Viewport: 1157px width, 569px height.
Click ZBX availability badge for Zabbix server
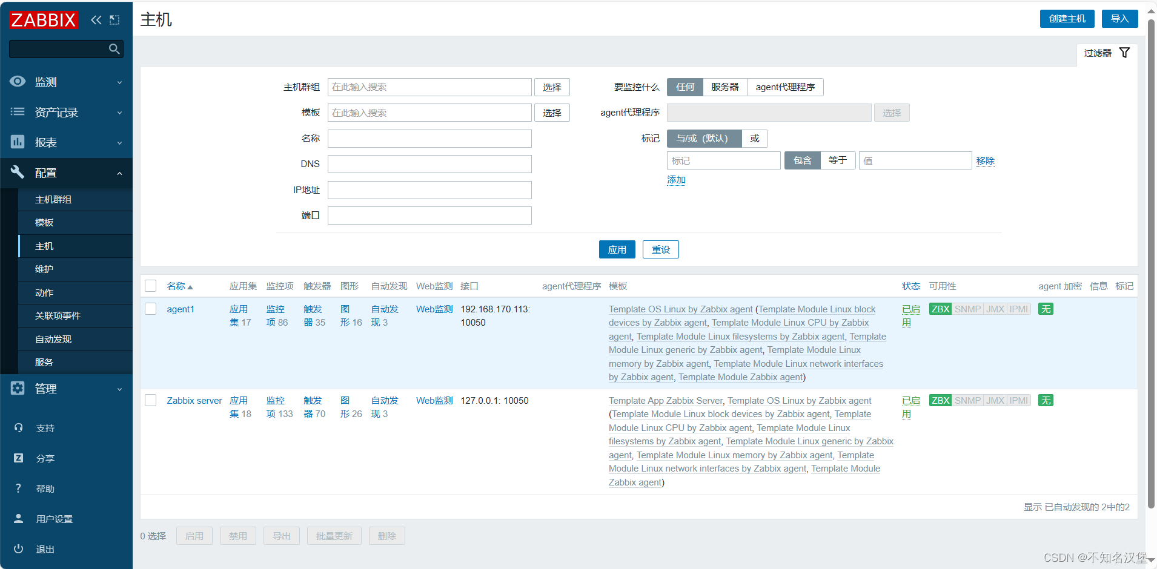point(940,401)
